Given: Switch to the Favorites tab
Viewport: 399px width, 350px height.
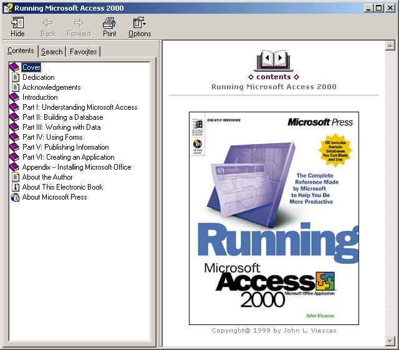Looking at the screenshot, I should point(83,52).
